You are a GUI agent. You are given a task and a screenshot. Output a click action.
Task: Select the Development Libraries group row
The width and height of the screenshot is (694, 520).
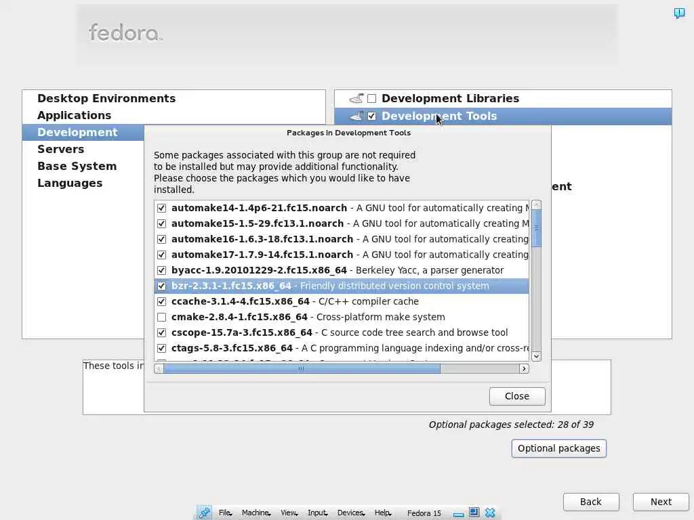click(504, 98)
